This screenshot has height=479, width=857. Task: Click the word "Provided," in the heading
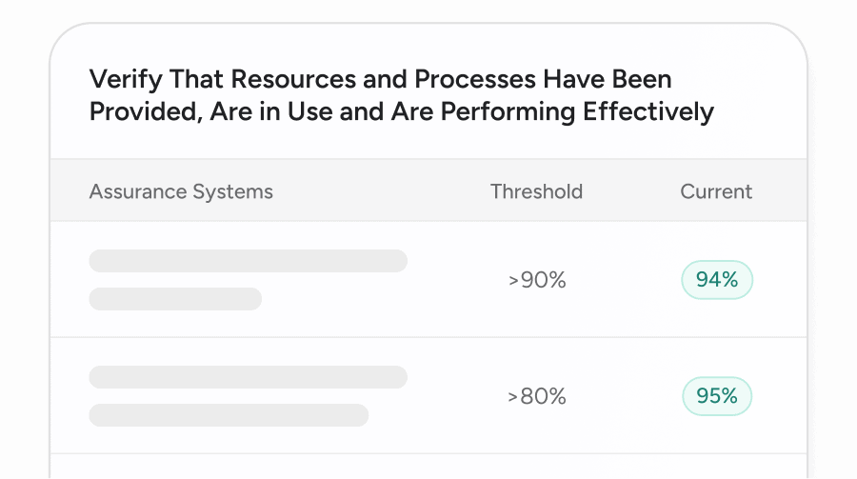(138, 111)
